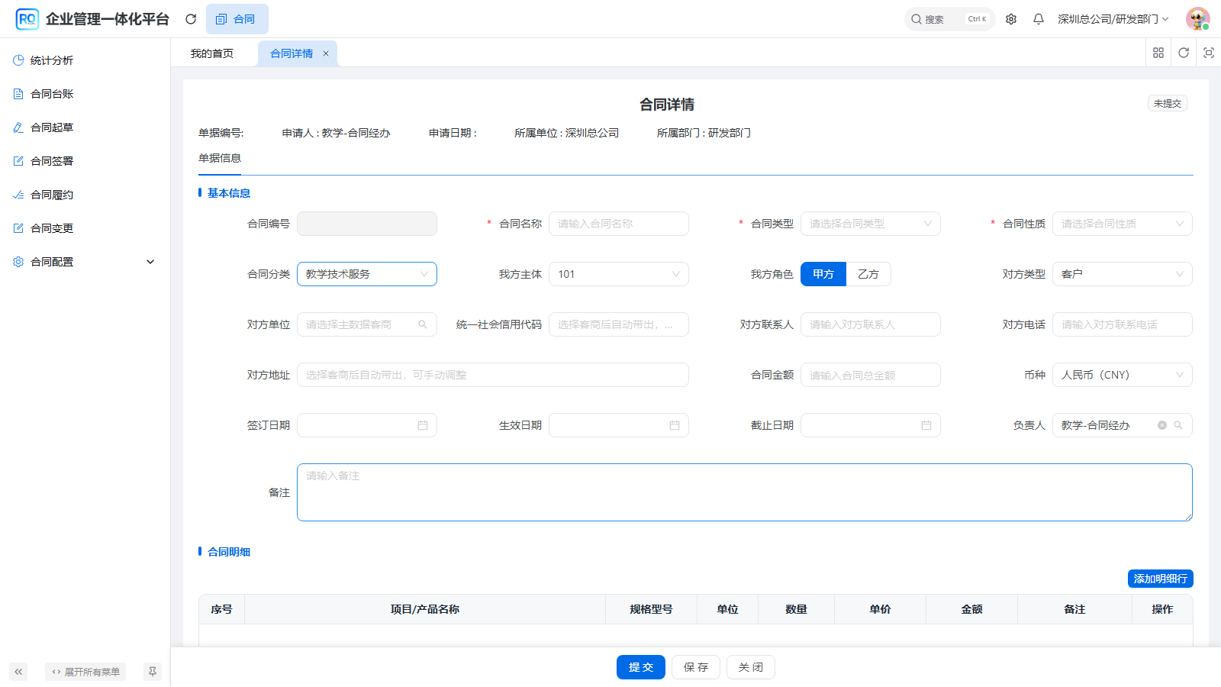Viewport: 1221px width, 687px height.
Task: Open the 合同性质 dropdown
Action: (x=1123, y=224)
